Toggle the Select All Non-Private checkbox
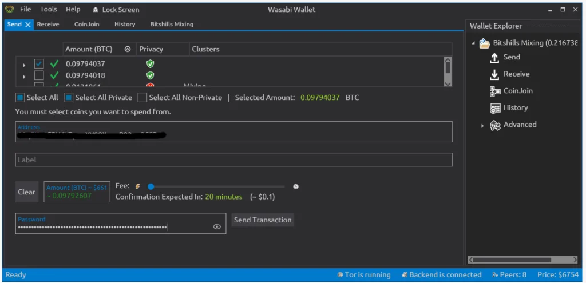586x283 pixels. (142, 98)
